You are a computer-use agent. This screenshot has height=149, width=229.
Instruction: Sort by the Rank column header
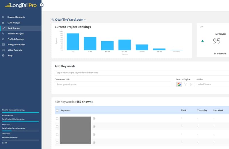click(x=184, y=110)
